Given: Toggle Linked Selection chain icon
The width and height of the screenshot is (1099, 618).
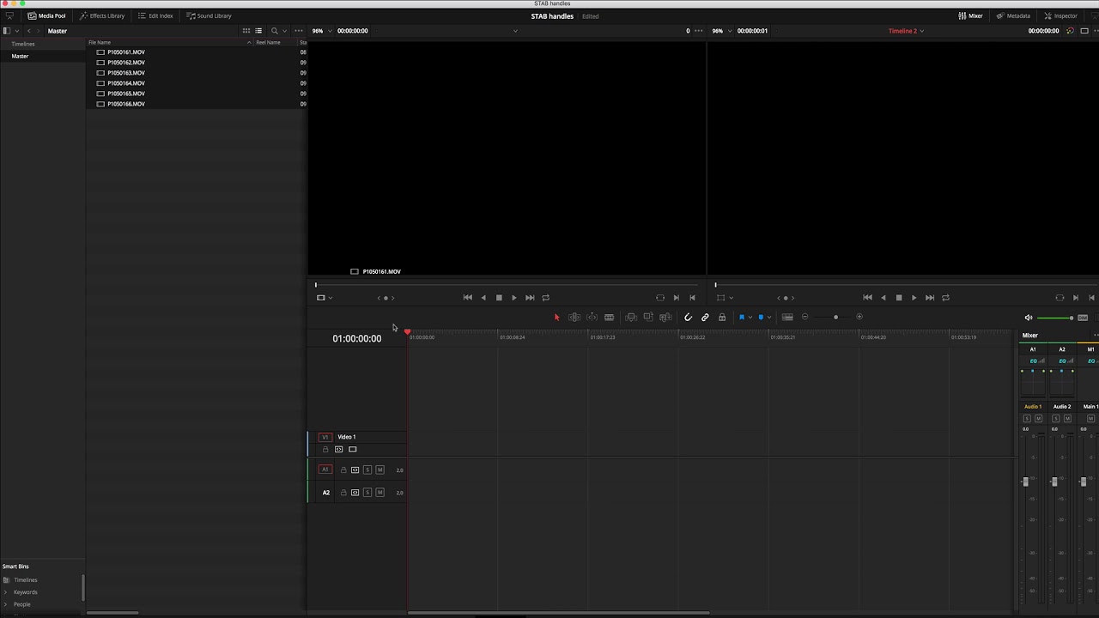Looking at the screenshot, I should click(705, 318).
